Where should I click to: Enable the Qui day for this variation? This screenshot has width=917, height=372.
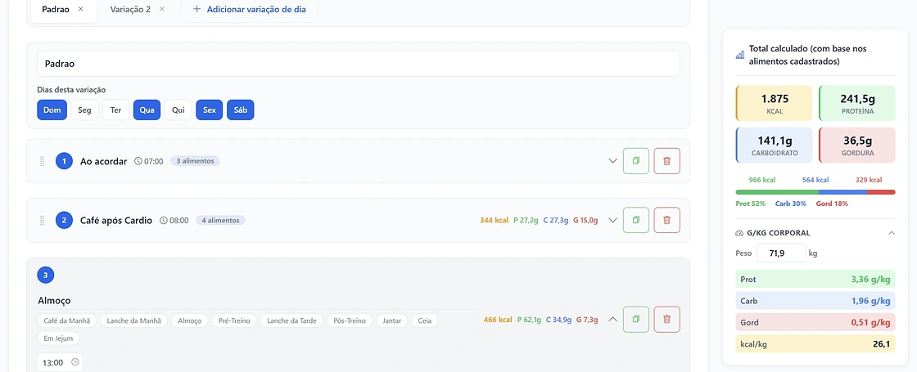(178, 110)
